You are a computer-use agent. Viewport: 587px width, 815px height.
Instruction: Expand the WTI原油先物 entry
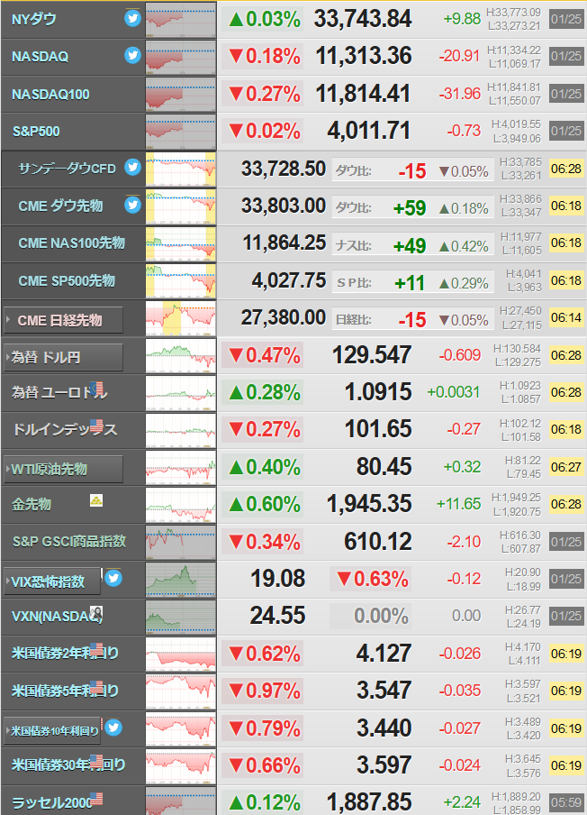[63, 469]
